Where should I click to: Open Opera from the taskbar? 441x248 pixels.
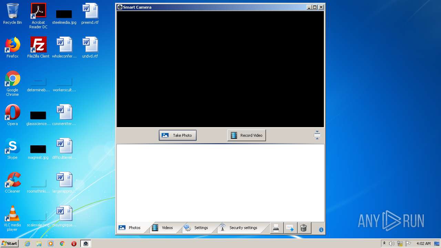[74, 244]
